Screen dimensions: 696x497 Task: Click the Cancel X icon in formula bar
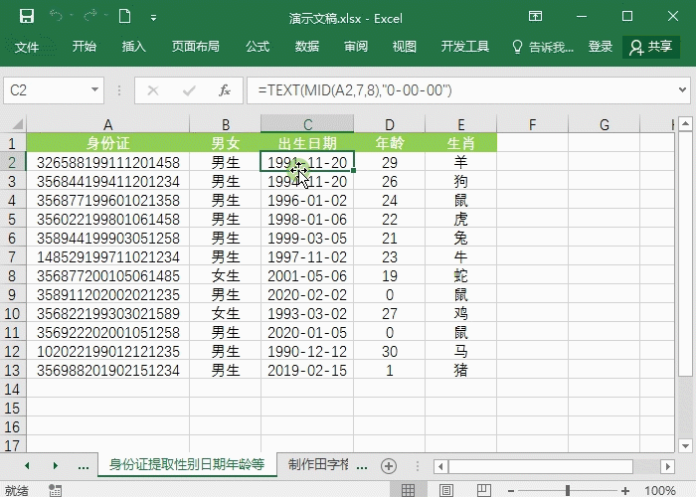(x=153, y=90)
